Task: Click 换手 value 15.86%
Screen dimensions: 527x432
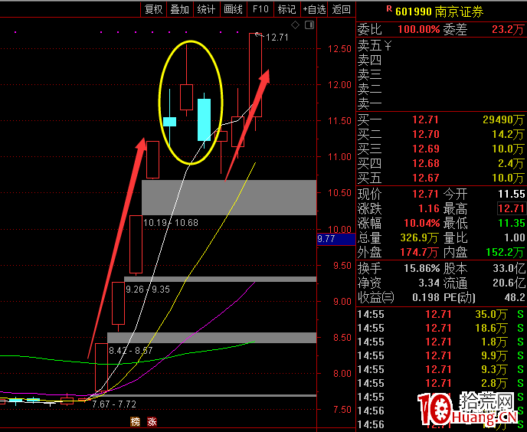Action: pos(421,268)
